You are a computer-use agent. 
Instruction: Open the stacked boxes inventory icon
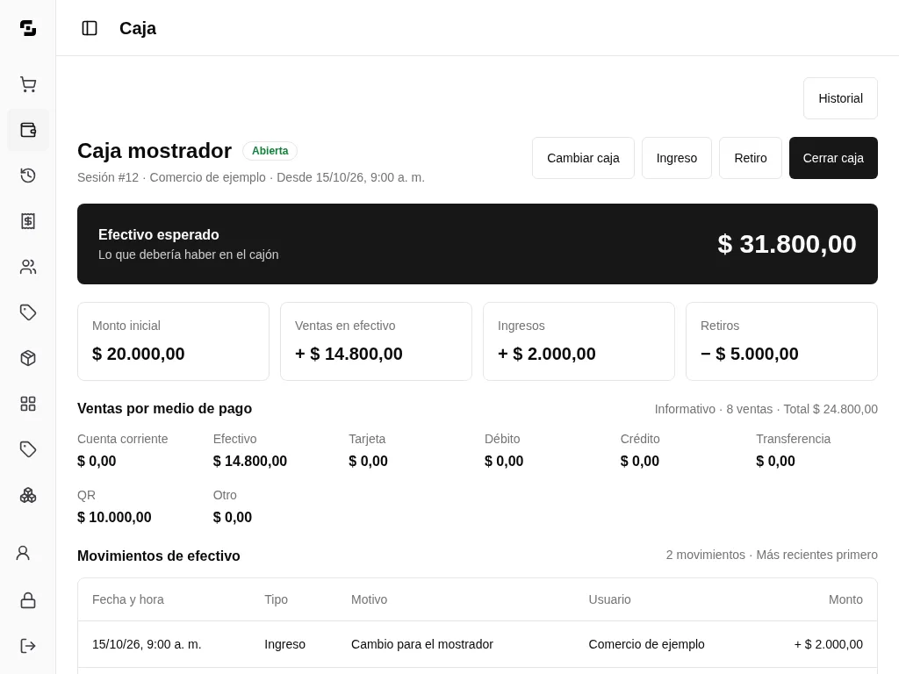[28, 495]
